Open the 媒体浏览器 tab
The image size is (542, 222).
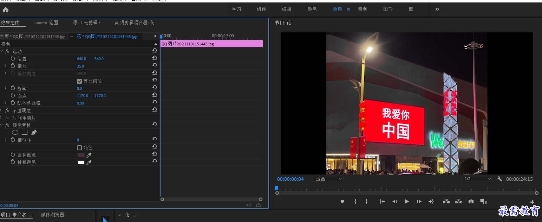coord(52,215)
